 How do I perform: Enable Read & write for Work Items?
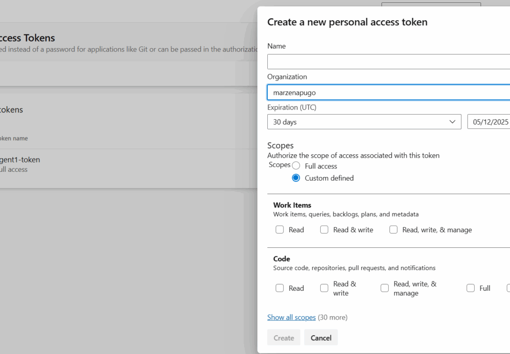tap(324, 229)
